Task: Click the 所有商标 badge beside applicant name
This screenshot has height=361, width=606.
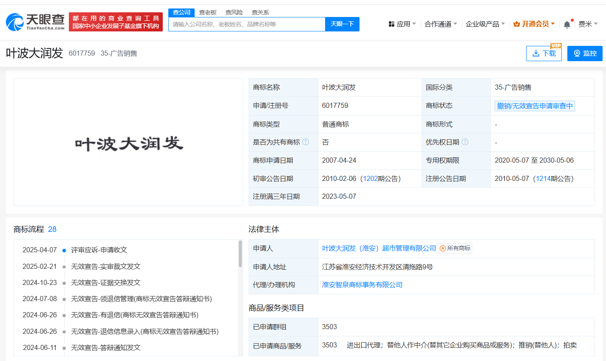Action: (455, 248)
